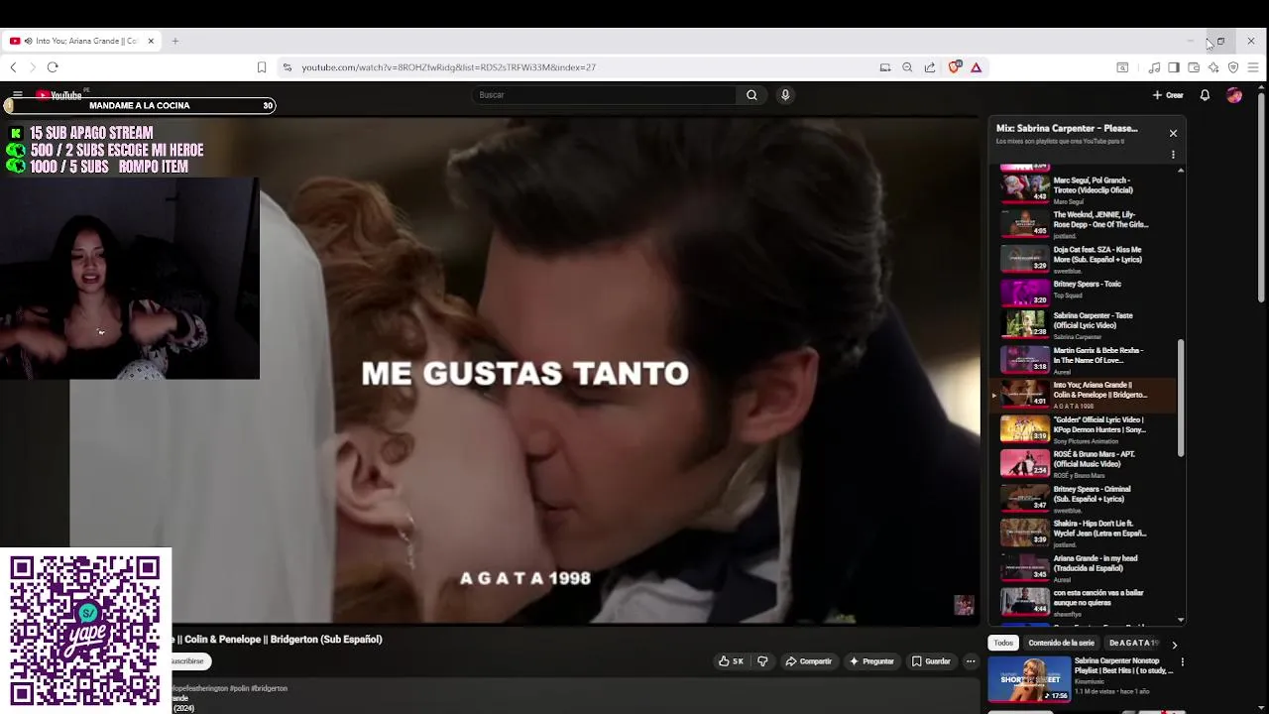
Task: Open picture-in-picture cast icon in address bar
Action: [885, 67]
